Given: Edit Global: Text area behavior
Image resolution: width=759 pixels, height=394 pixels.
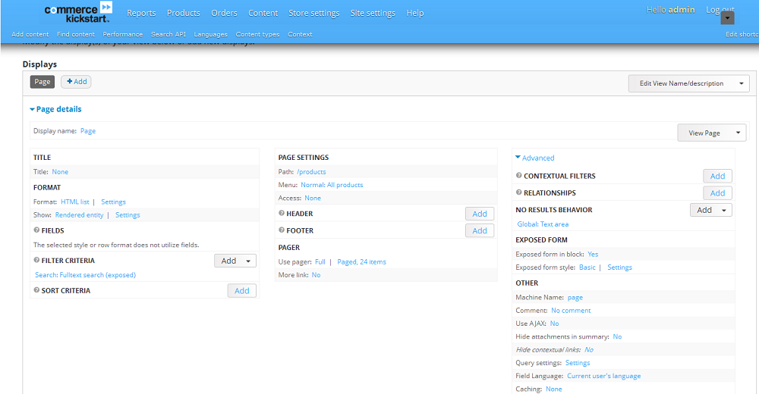Looking at the screenshot, I should (543, 224).
